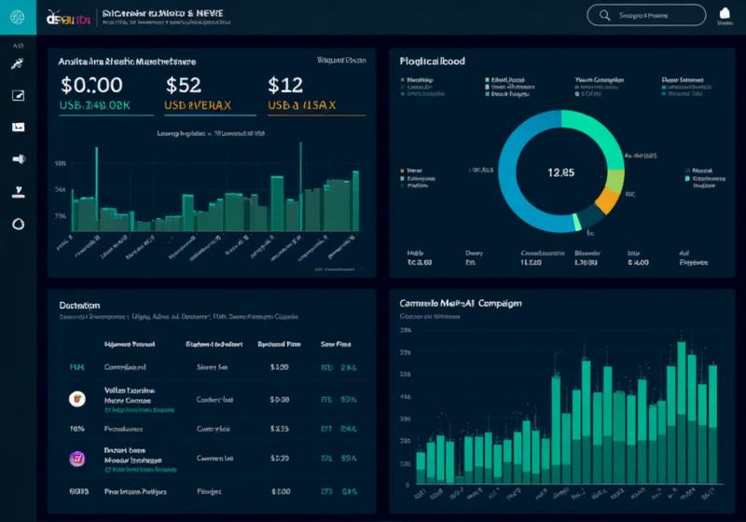Open the filter label right of analytics title

pos(340,61)
